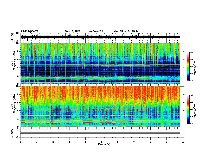Click the ch.1 voltage waveform trace

point(100,37)
